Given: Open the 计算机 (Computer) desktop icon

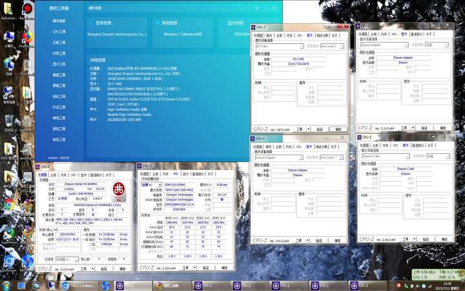Looking at the screenshot, I should pos(9,39).
